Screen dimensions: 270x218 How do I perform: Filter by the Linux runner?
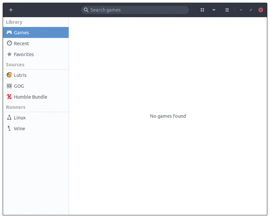point(36,118)
